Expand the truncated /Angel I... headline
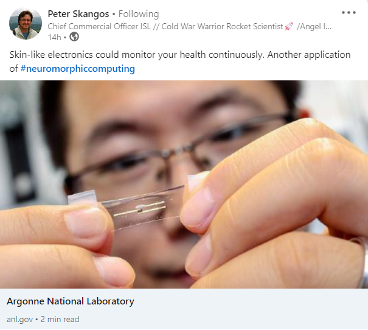The image size is (368, 330). tap(314, 26)
